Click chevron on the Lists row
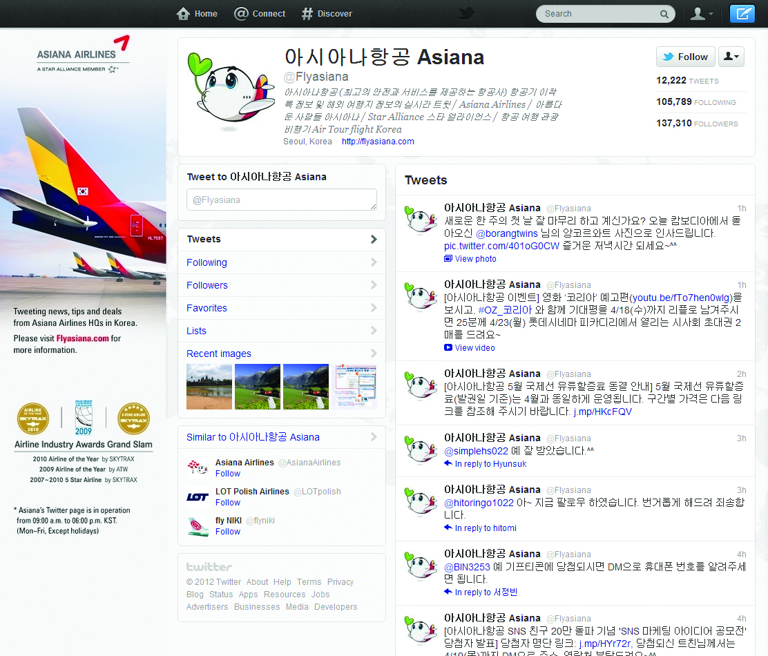The height and width of the screenshot is (656, 768). pyautogui.click(x=374, y=331)
